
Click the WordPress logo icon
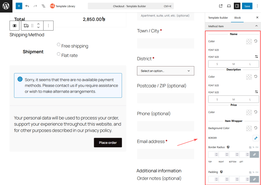(x=6, y=6)
